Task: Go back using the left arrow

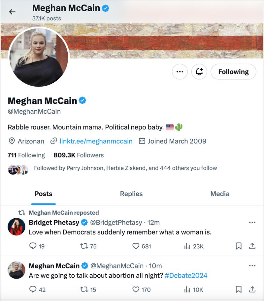Action: 12,12
